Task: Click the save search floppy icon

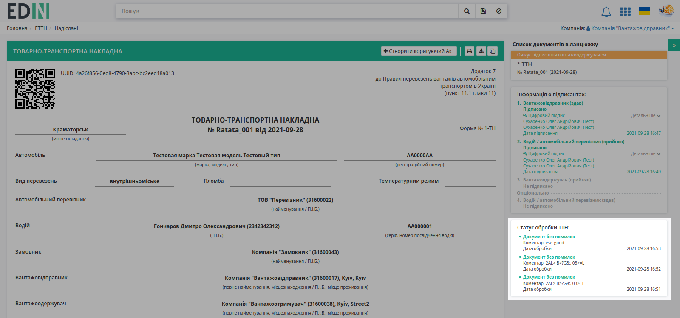Action: pos(483,11)
